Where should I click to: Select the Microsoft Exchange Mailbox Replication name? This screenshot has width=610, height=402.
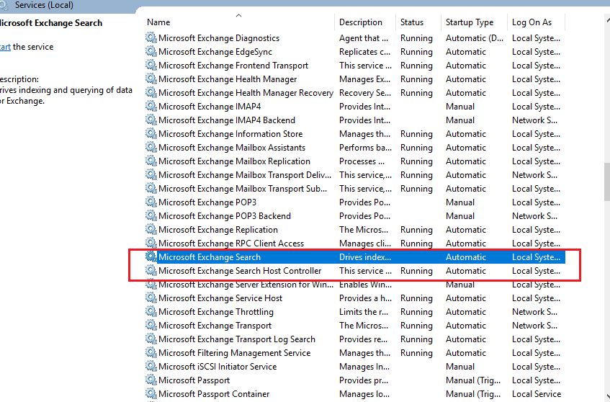tap(234, 161)
